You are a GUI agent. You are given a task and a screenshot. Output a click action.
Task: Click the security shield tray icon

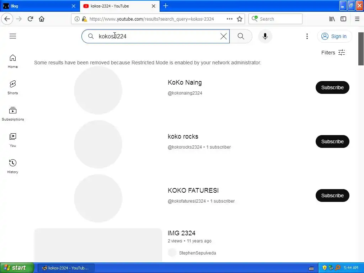point(325,268)
